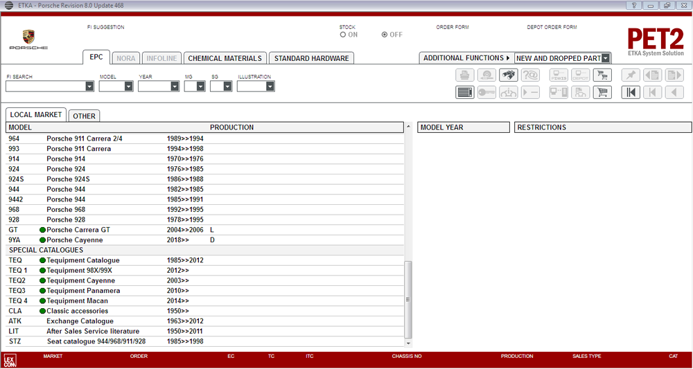Click the scrollbar up arrow
The width and height of the screenshot is (693, 369).
(408, 127)
